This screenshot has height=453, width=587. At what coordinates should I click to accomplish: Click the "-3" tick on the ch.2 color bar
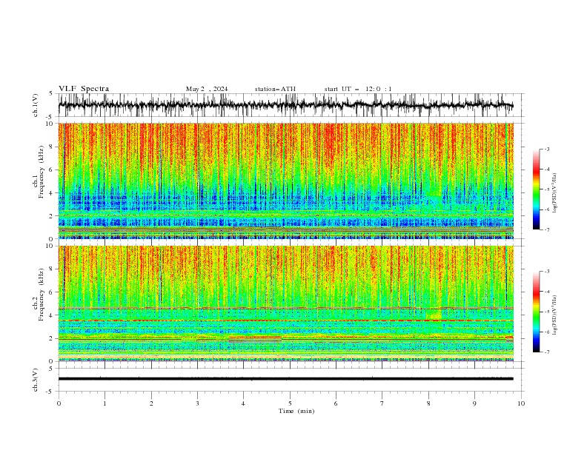(x=546, y=272)
